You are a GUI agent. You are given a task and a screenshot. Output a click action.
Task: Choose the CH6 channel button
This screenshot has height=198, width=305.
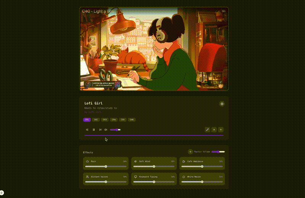click(x=132, y=120)
